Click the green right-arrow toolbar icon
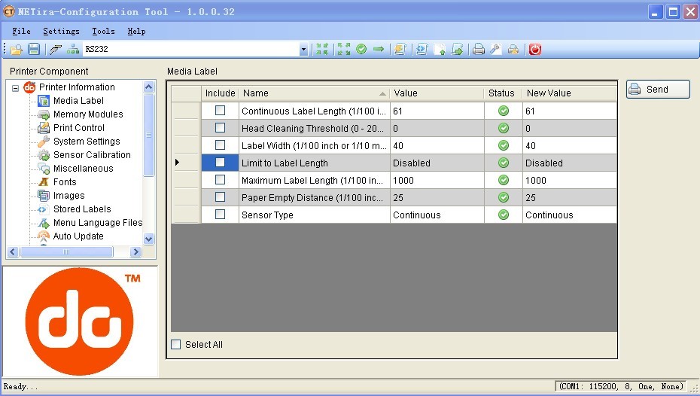Image resolution: width=700 pixels, height=396 pixels. pyautogui.click(x=379, y=49)
